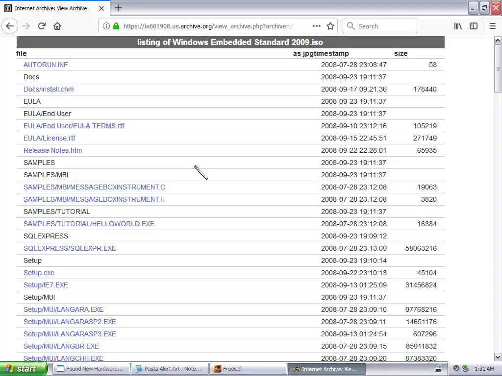Click the Setup.exe link

39,273
